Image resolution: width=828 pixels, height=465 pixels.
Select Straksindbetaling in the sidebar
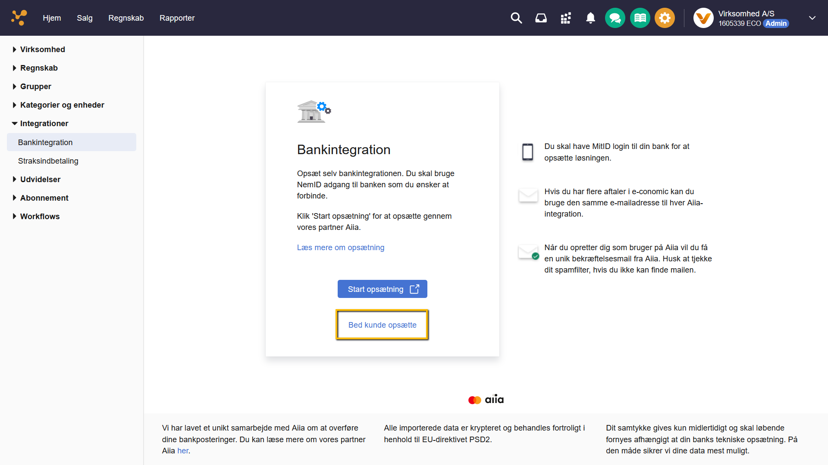[x=48, y=161]
